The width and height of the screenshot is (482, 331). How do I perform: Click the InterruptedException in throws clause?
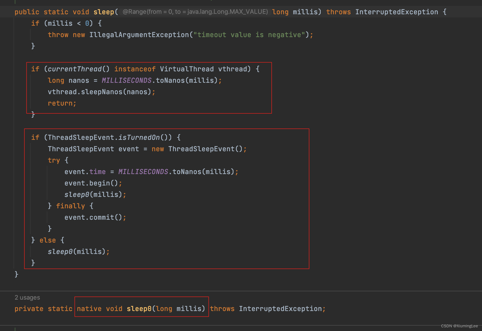tap(397, 12)
